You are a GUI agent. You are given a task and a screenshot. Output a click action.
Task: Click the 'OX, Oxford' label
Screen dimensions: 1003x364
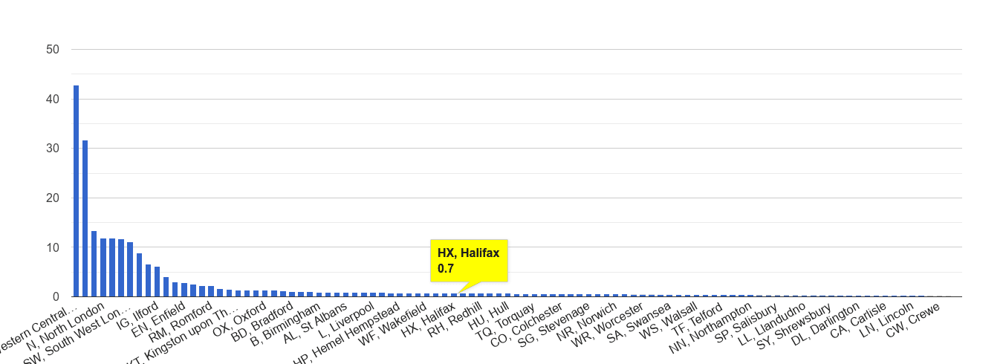(x=238, y=319)
